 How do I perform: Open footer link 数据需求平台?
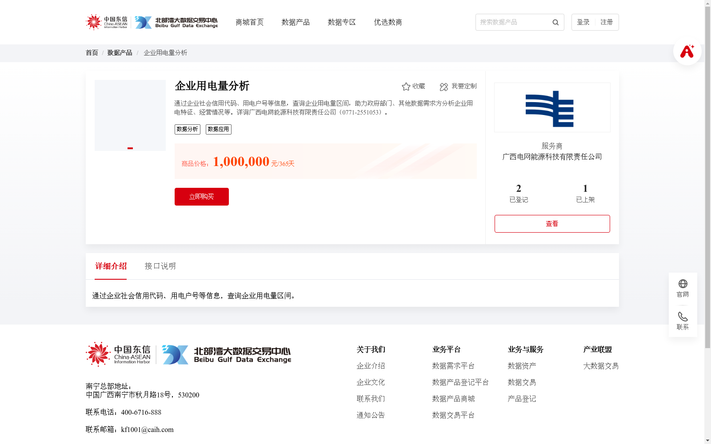[x=454, y=366]
